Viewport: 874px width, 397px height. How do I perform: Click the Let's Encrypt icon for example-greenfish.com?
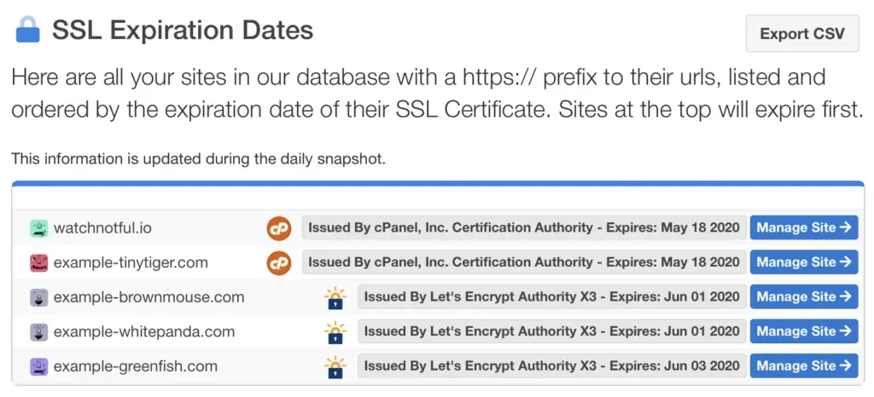tap(335, 366)
